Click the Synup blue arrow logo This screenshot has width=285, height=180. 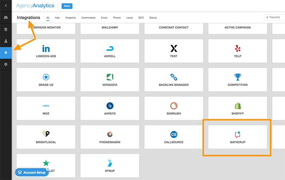(x=110, y=163)
